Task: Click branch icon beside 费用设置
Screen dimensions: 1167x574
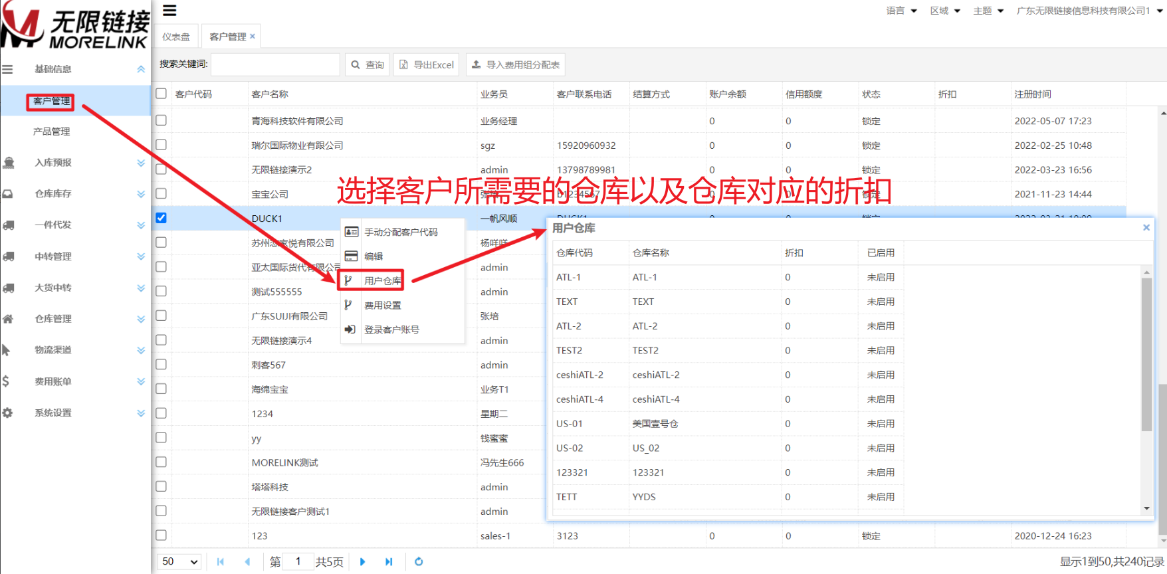Action: coord(348,305)
